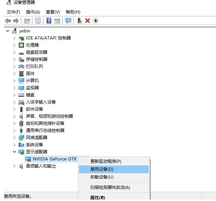216x201 pixels.
Task: Select the 固件 tree row label
Action: [30, 74]
